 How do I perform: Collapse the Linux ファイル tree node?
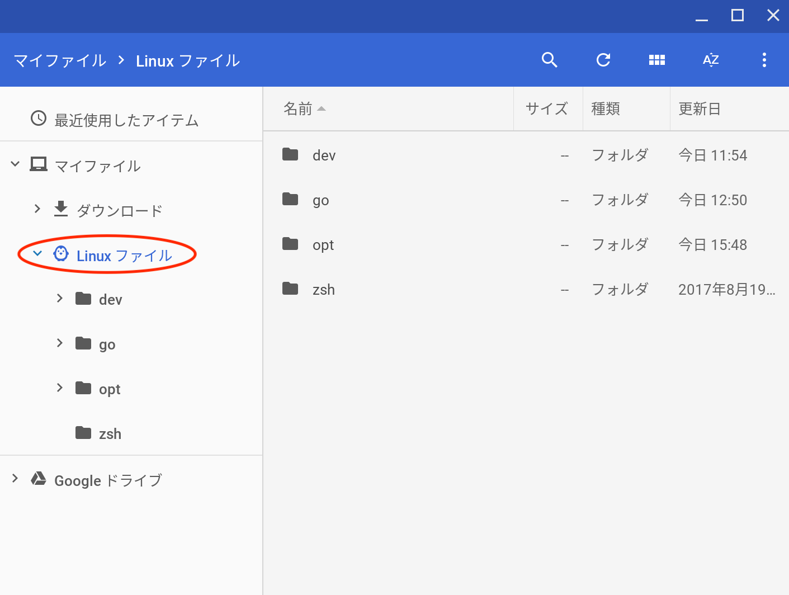(x=37, y=253)
